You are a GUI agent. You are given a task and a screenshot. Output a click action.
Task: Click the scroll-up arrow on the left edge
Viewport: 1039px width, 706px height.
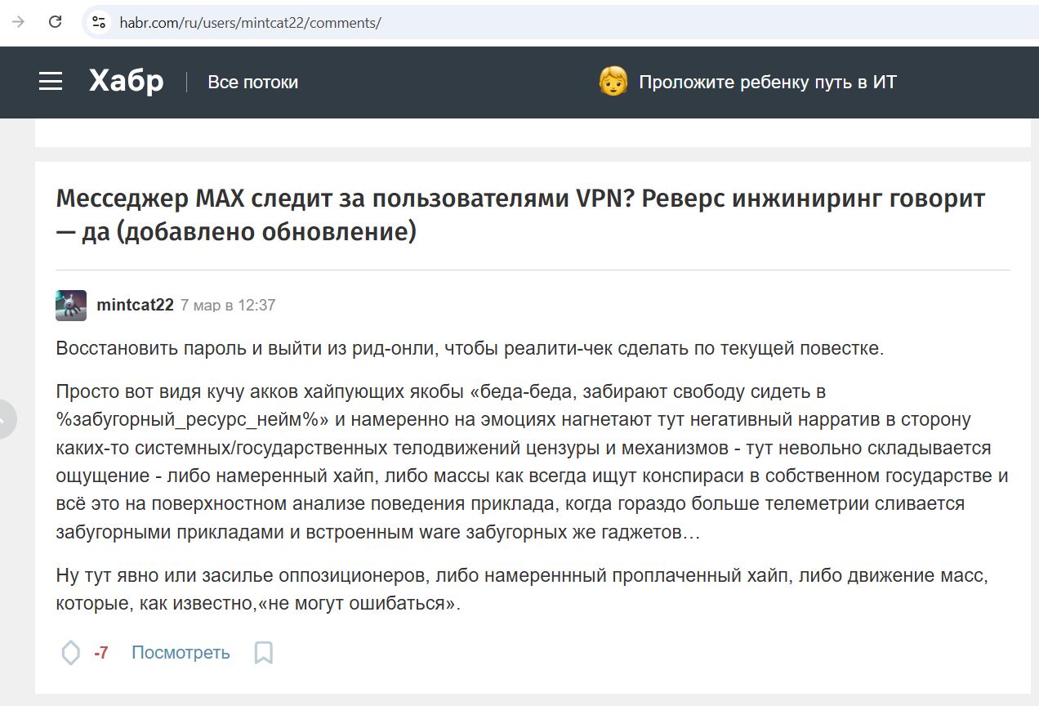(x=7, y=419)
